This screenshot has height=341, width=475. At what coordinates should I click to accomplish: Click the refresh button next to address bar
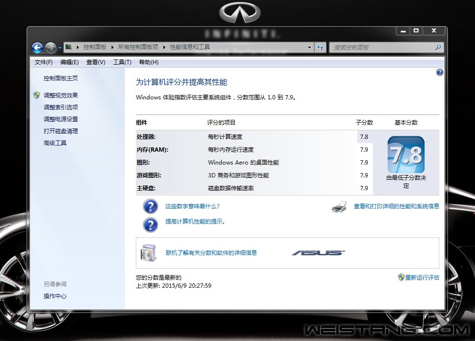(x=320, y=48)
